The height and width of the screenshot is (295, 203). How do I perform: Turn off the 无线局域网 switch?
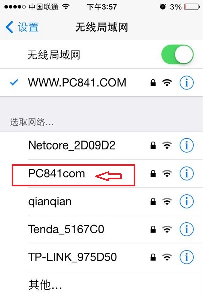coord(177,55)
